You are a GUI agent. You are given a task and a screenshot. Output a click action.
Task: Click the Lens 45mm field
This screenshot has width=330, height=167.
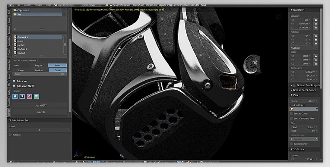304,101
